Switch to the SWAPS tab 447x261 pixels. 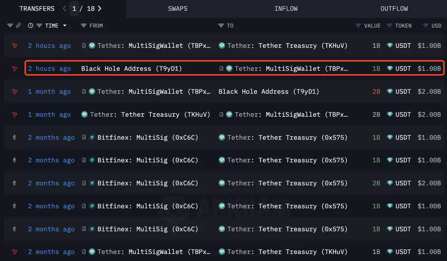[x=178, y=9]
